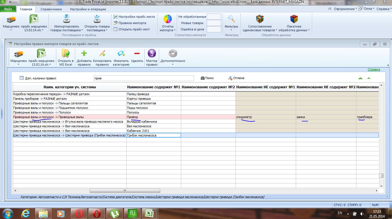Switch to the Справочники tab
The width and height of the screenshot is (392, 219).
click(51, 9)
